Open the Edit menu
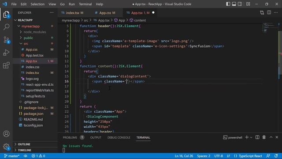The image size is (282, 159). [x=23, y=4]
